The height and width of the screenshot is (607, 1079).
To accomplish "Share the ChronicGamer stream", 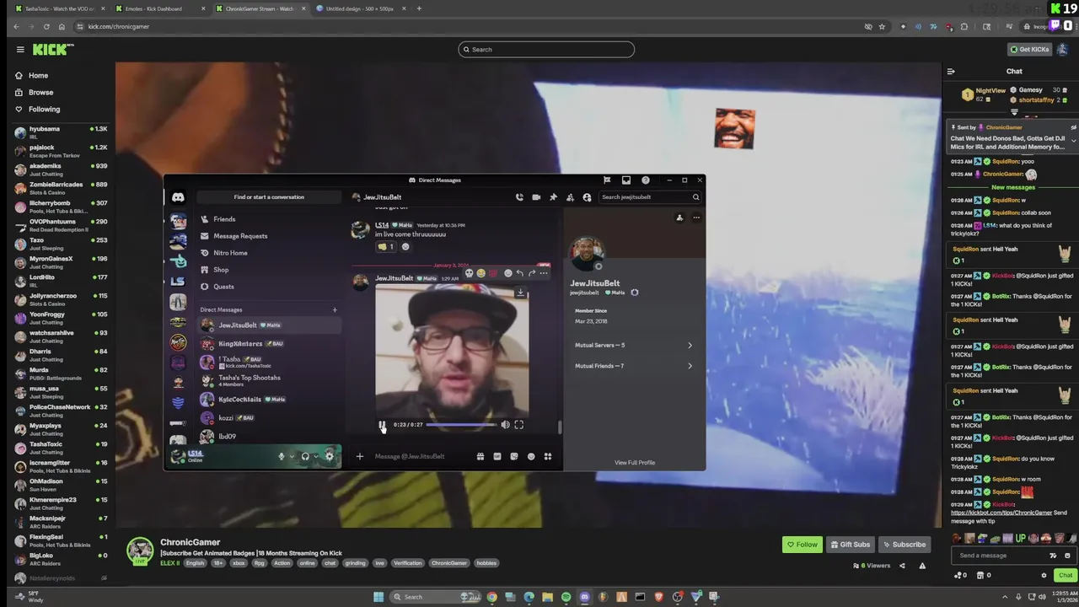I will [902, 566].
